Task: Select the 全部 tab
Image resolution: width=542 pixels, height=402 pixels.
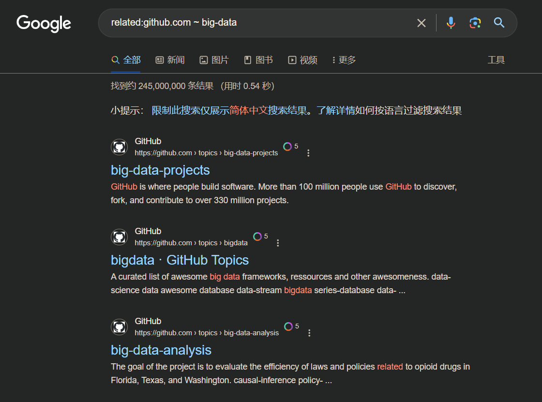Action: click(x=126, y=60)
